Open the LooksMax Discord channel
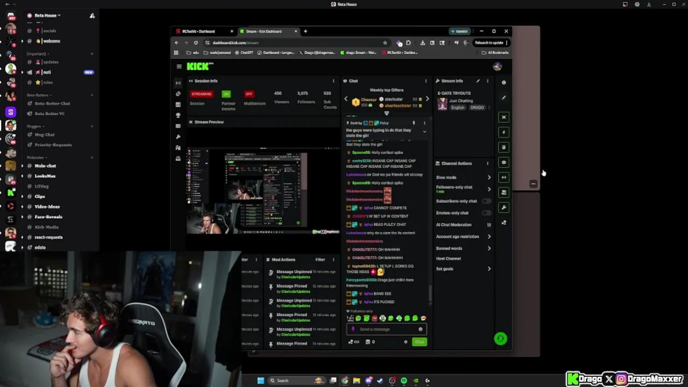The image size is (688, 387). (45, 176)
